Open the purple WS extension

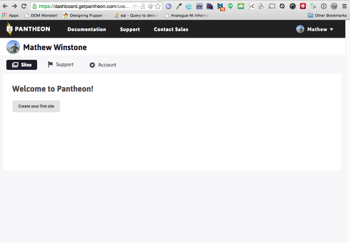point(168,6)
